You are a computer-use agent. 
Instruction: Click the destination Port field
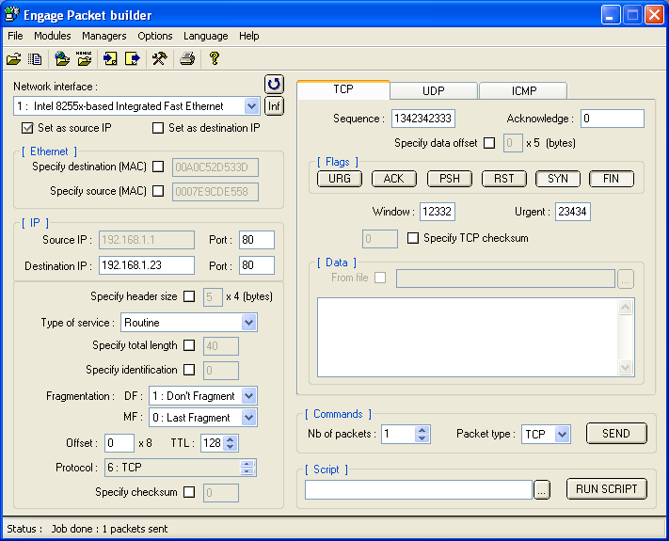click(x=257, y=265)
